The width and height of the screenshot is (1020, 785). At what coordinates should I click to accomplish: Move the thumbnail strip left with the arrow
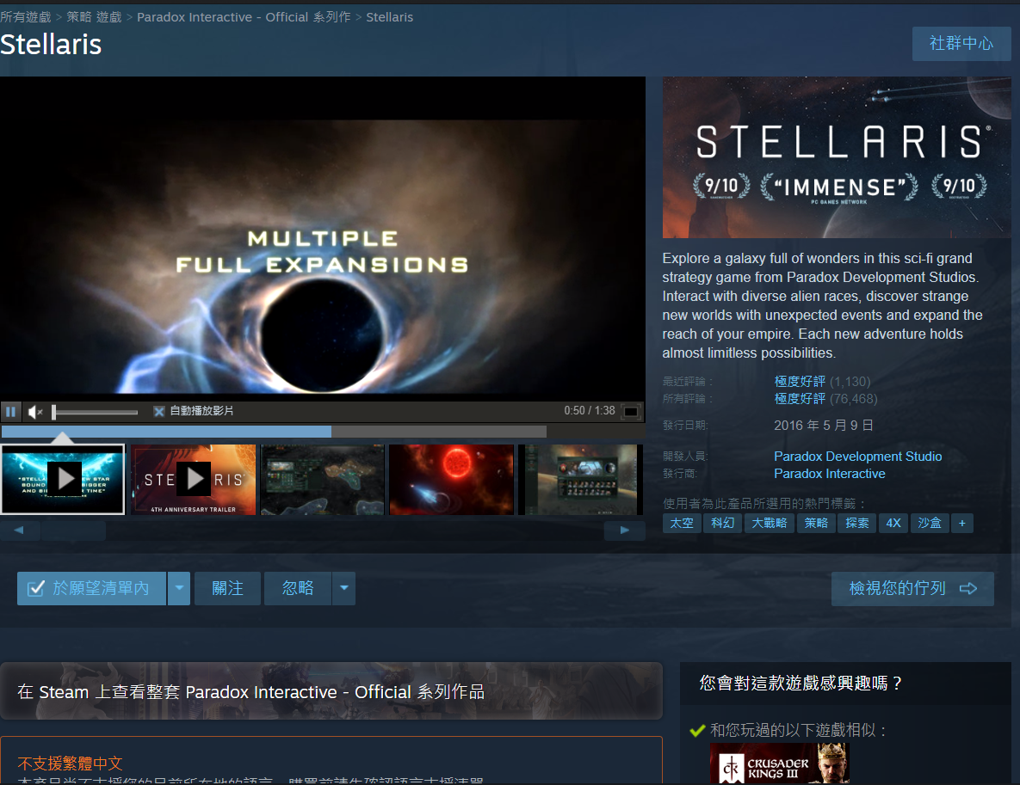[20, 530]
